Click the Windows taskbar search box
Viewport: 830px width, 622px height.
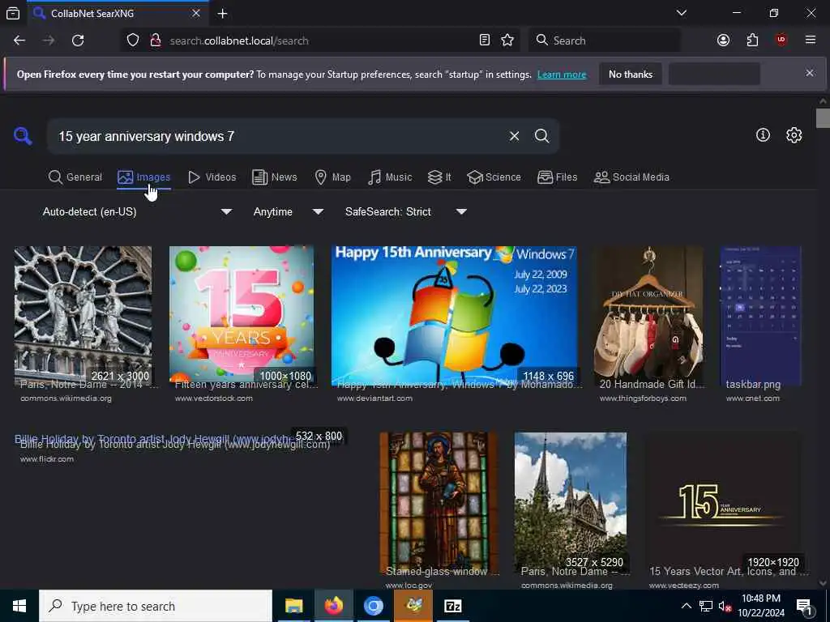156,606
